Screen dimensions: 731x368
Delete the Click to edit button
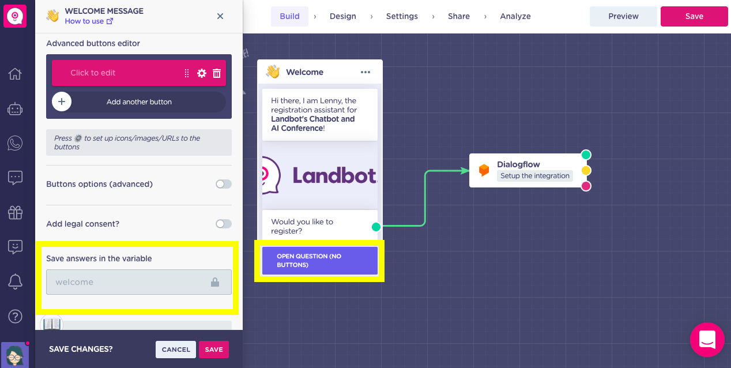(x=217, y=73)
